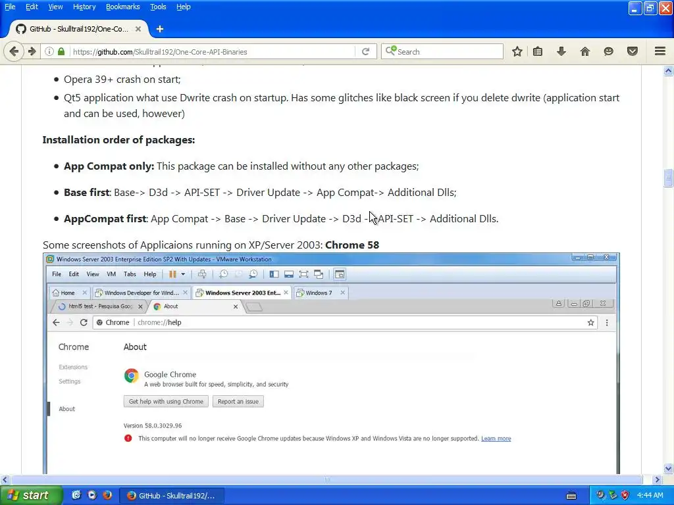Open the Windows Start button
Screen dimensions: 674x505
pos(30,495)
